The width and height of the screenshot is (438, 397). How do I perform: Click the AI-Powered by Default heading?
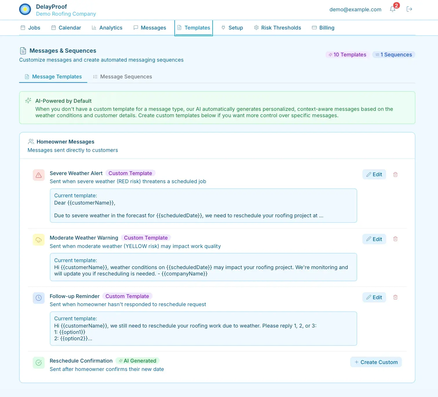63,101
